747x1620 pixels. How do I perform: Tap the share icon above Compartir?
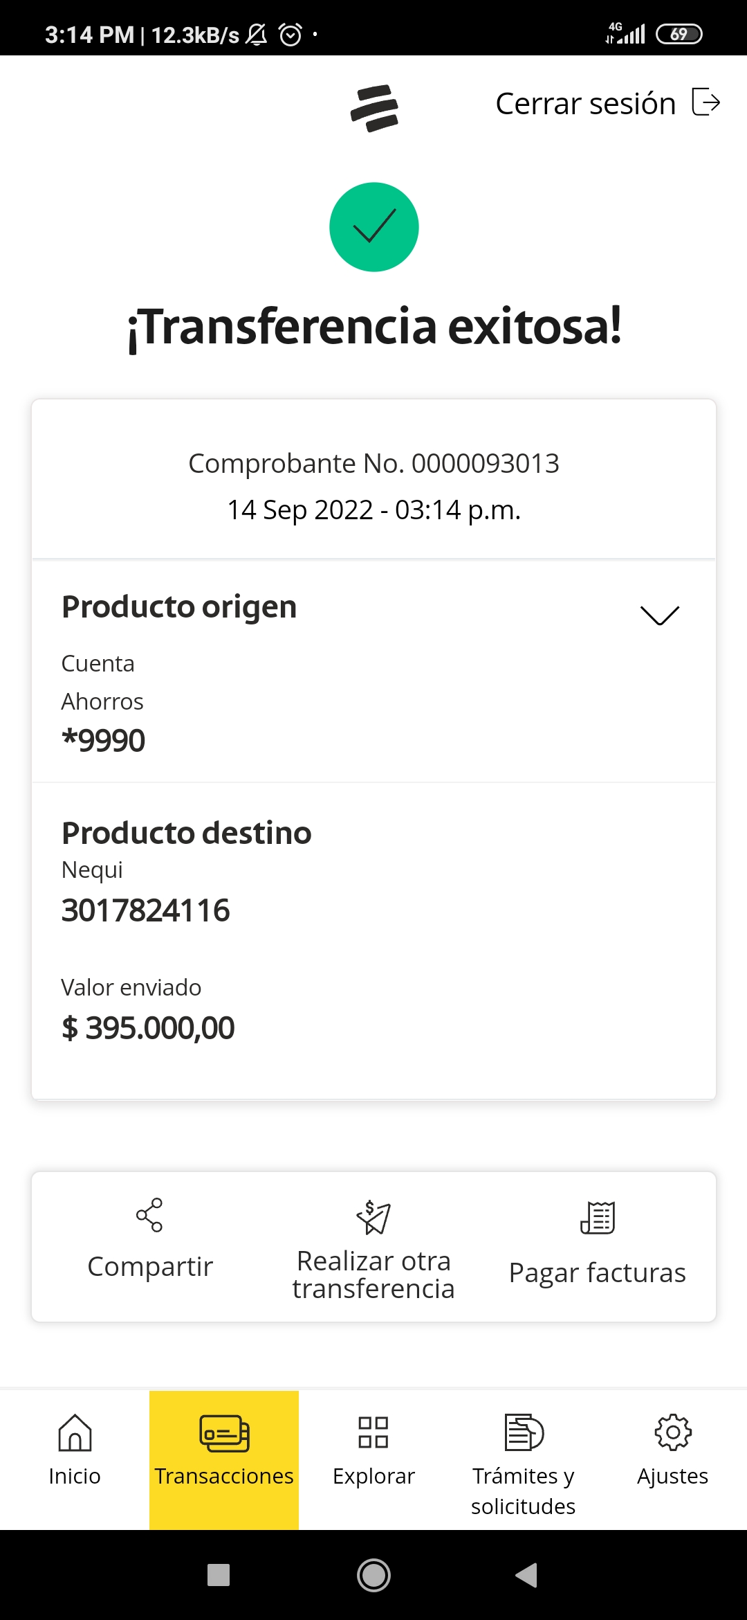click(x=149, y=1215)
